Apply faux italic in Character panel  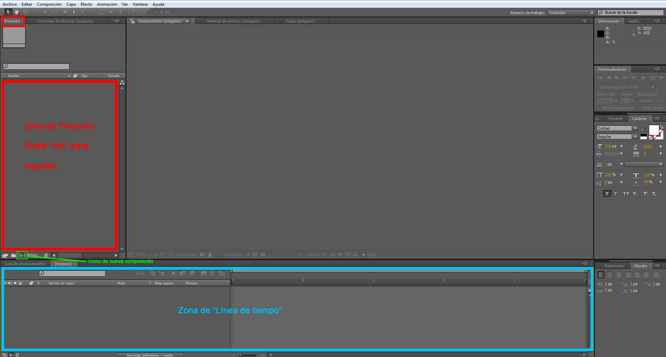click(616, 193)
